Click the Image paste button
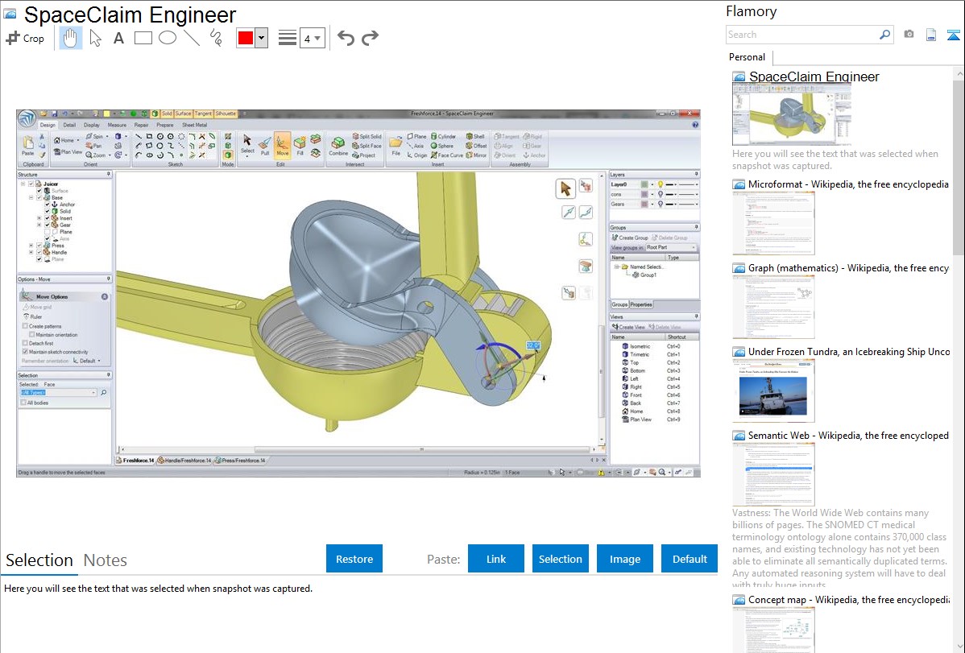Screen dimensions: 965x653 coord(624,559)
